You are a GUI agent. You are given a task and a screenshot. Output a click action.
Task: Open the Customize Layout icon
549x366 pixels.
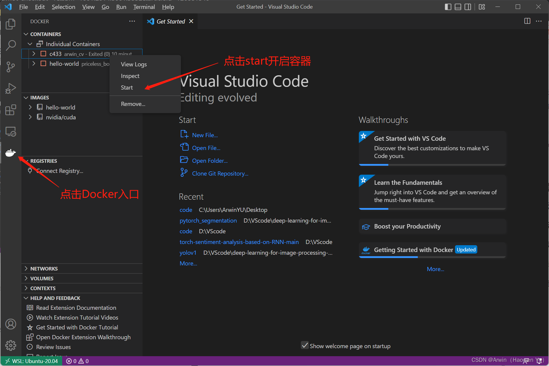(482, 7)
